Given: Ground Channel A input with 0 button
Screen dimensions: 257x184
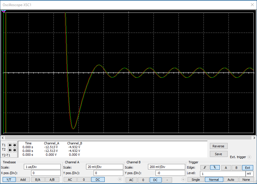Looking at the screenshot, I should click(84, 180).
